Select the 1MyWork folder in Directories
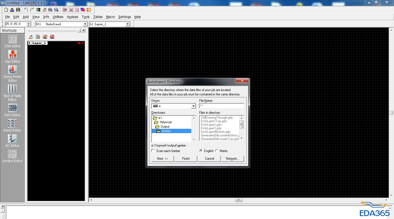The image size is (394, 219). point(163,122)
